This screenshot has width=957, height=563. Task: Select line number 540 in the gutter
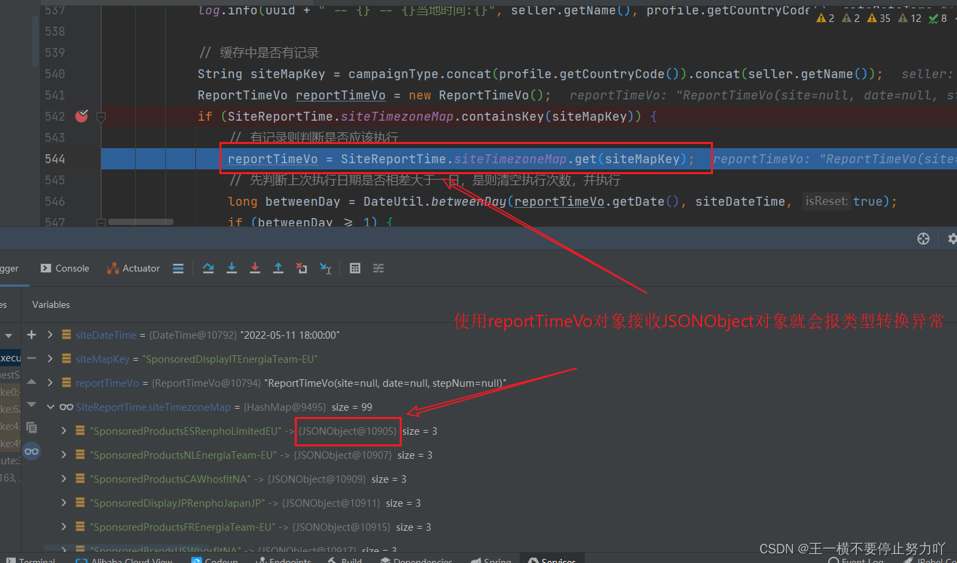pos(53,74)
